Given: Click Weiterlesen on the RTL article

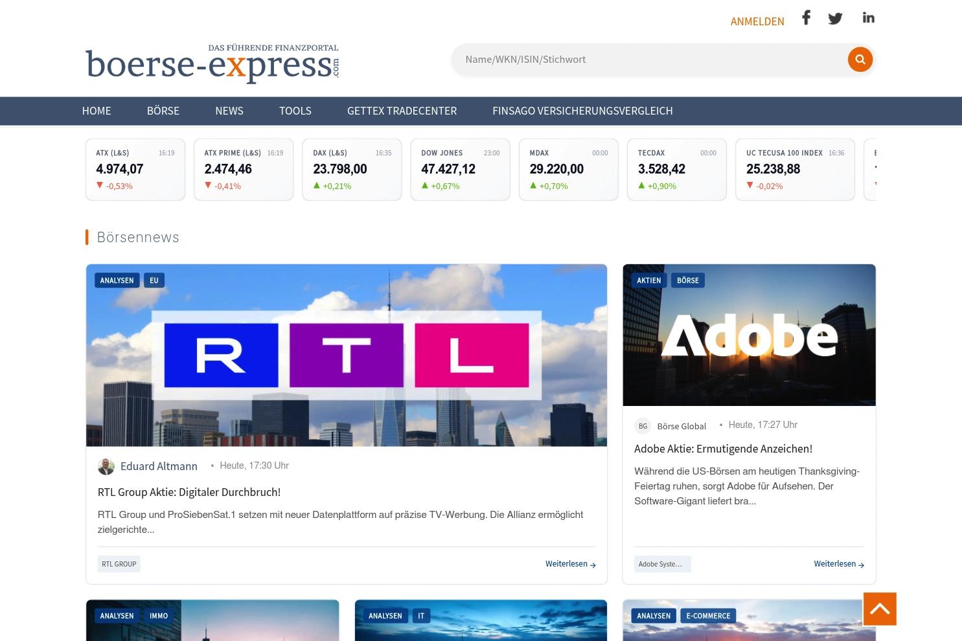Looking at the screenshot, I should (570, 564).
